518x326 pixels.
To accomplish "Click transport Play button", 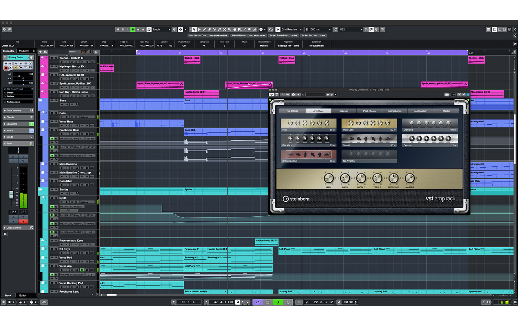I will tap(278, 302).
